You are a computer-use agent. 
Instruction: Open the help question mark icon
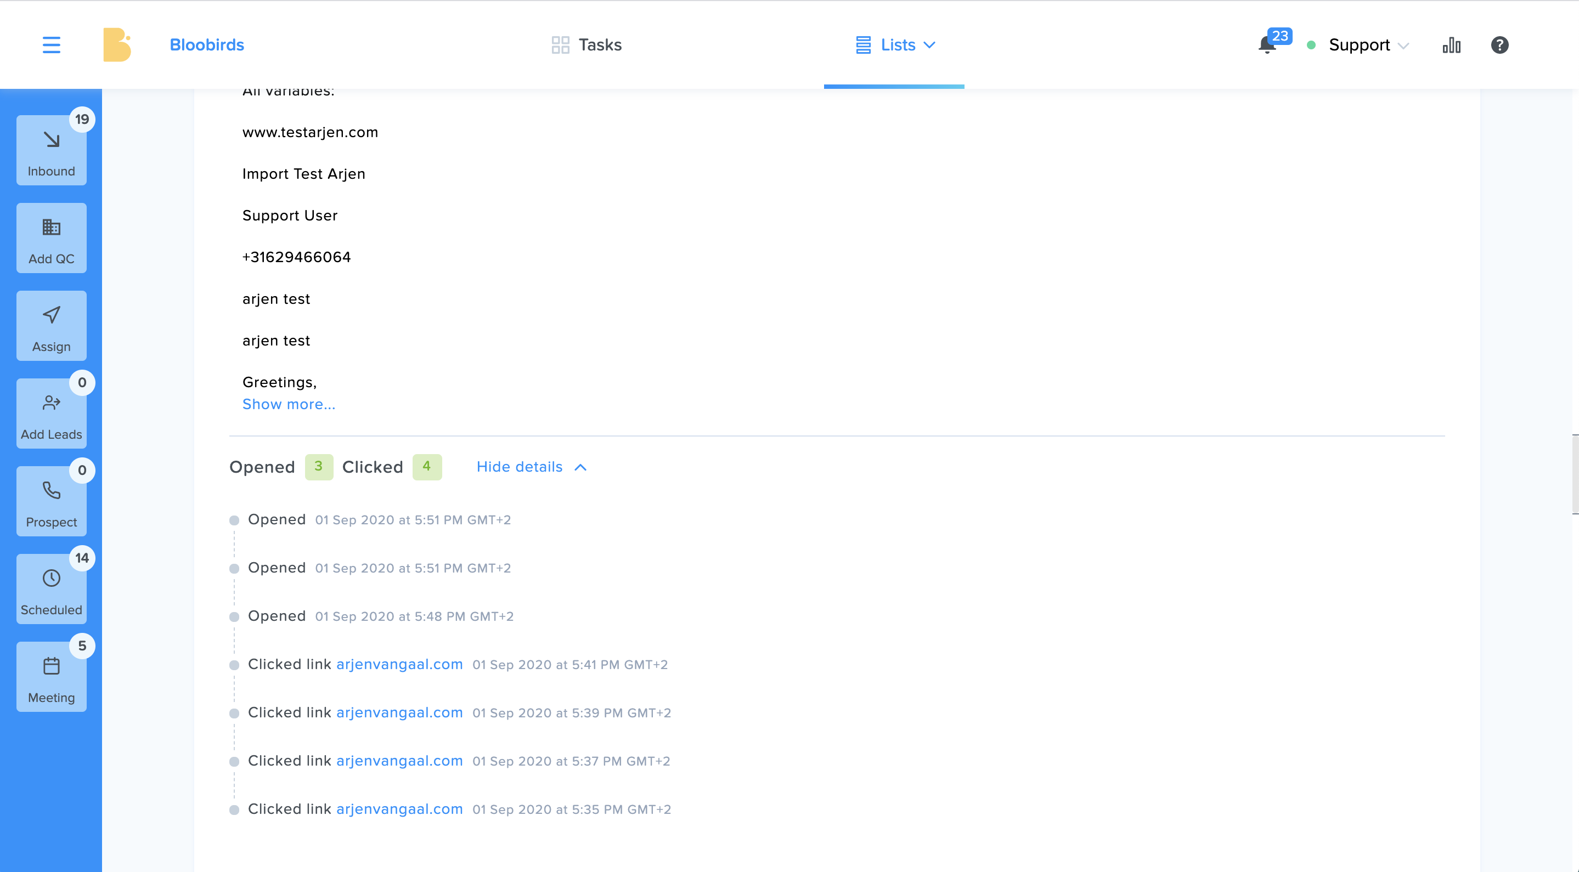(x=1499, y=45)
